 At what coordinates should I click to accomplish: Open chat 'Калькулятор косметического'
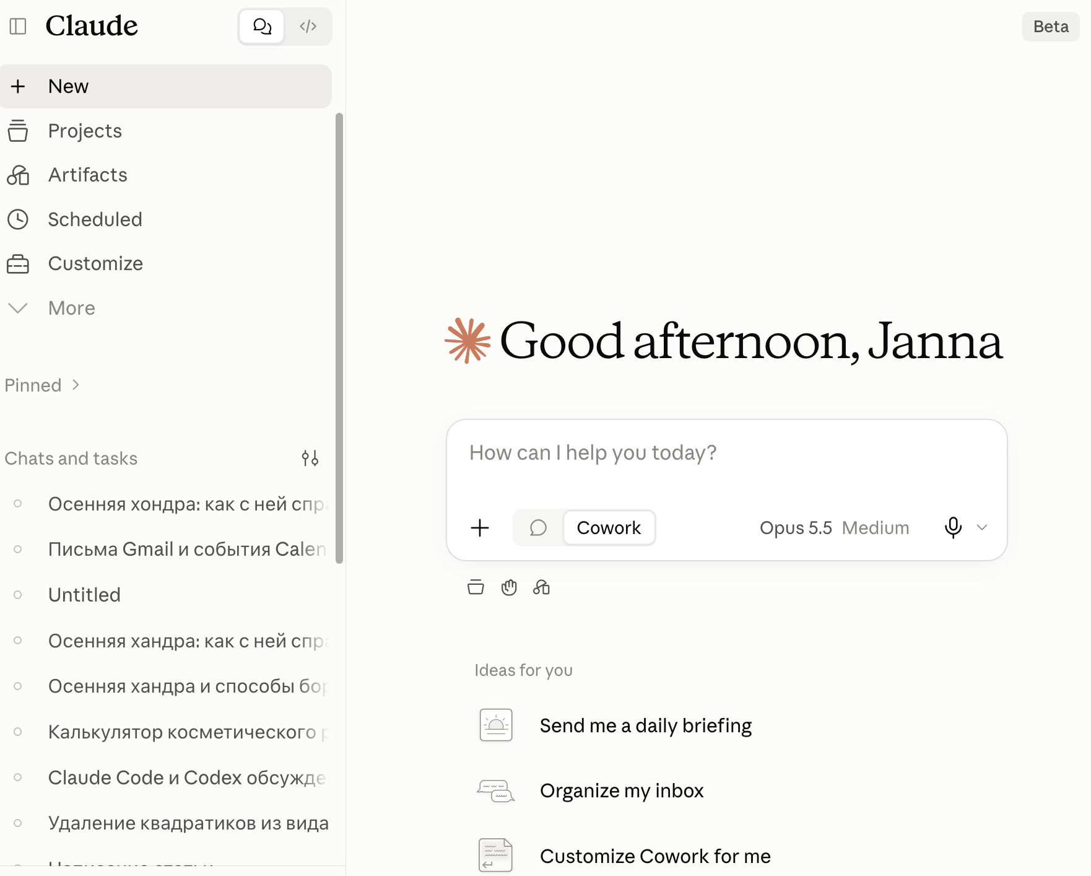[165, 732]
